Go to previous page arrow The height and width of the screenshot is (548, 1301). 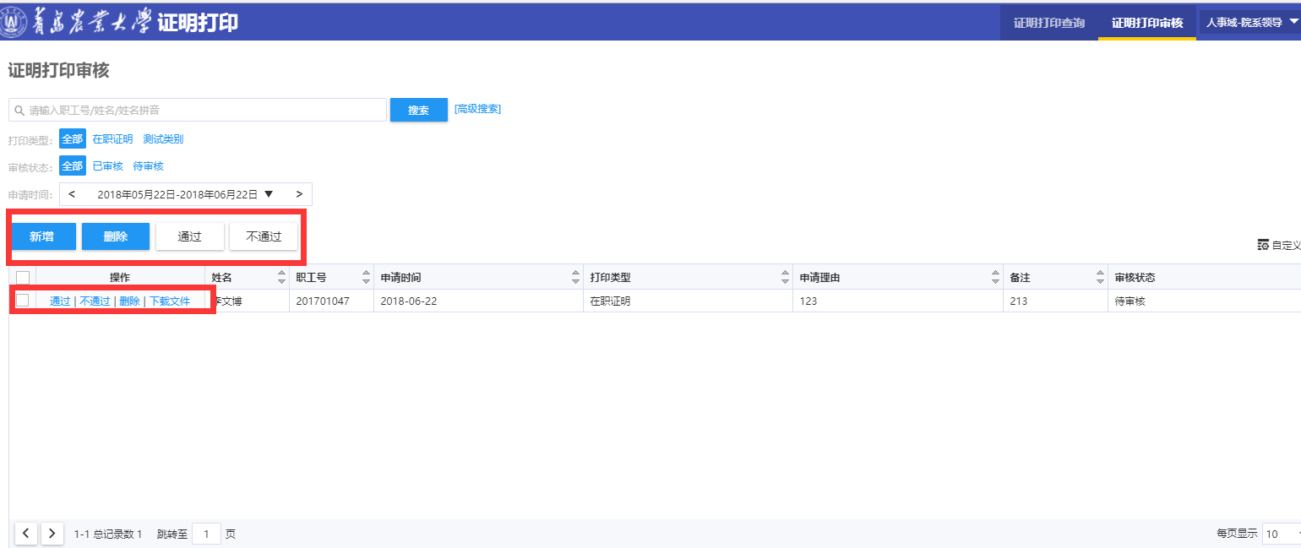pos(26,533)
